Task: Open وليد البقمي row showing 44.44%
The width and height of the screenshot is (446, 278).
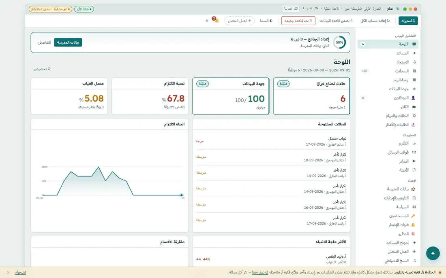Action: pyautogui.click(x=271, y=259)
